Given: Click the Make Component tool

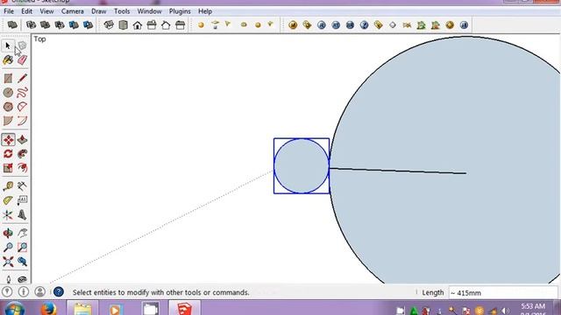Looking at the screenshot, I should pos(22,45).
